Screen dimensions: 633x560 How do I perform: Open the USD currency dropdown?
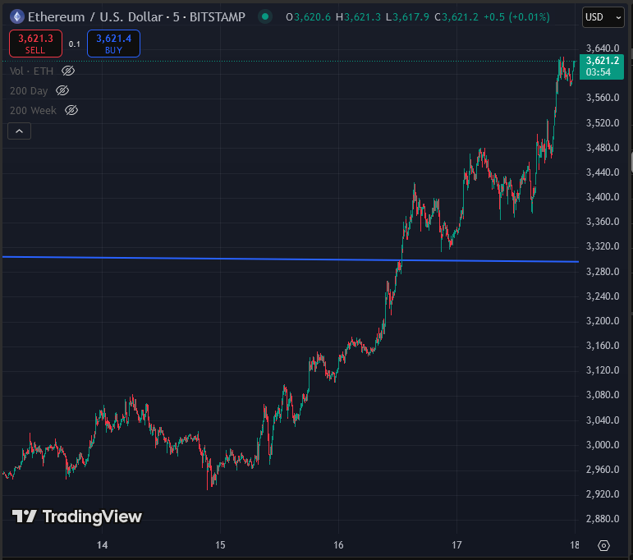[603, 17]
